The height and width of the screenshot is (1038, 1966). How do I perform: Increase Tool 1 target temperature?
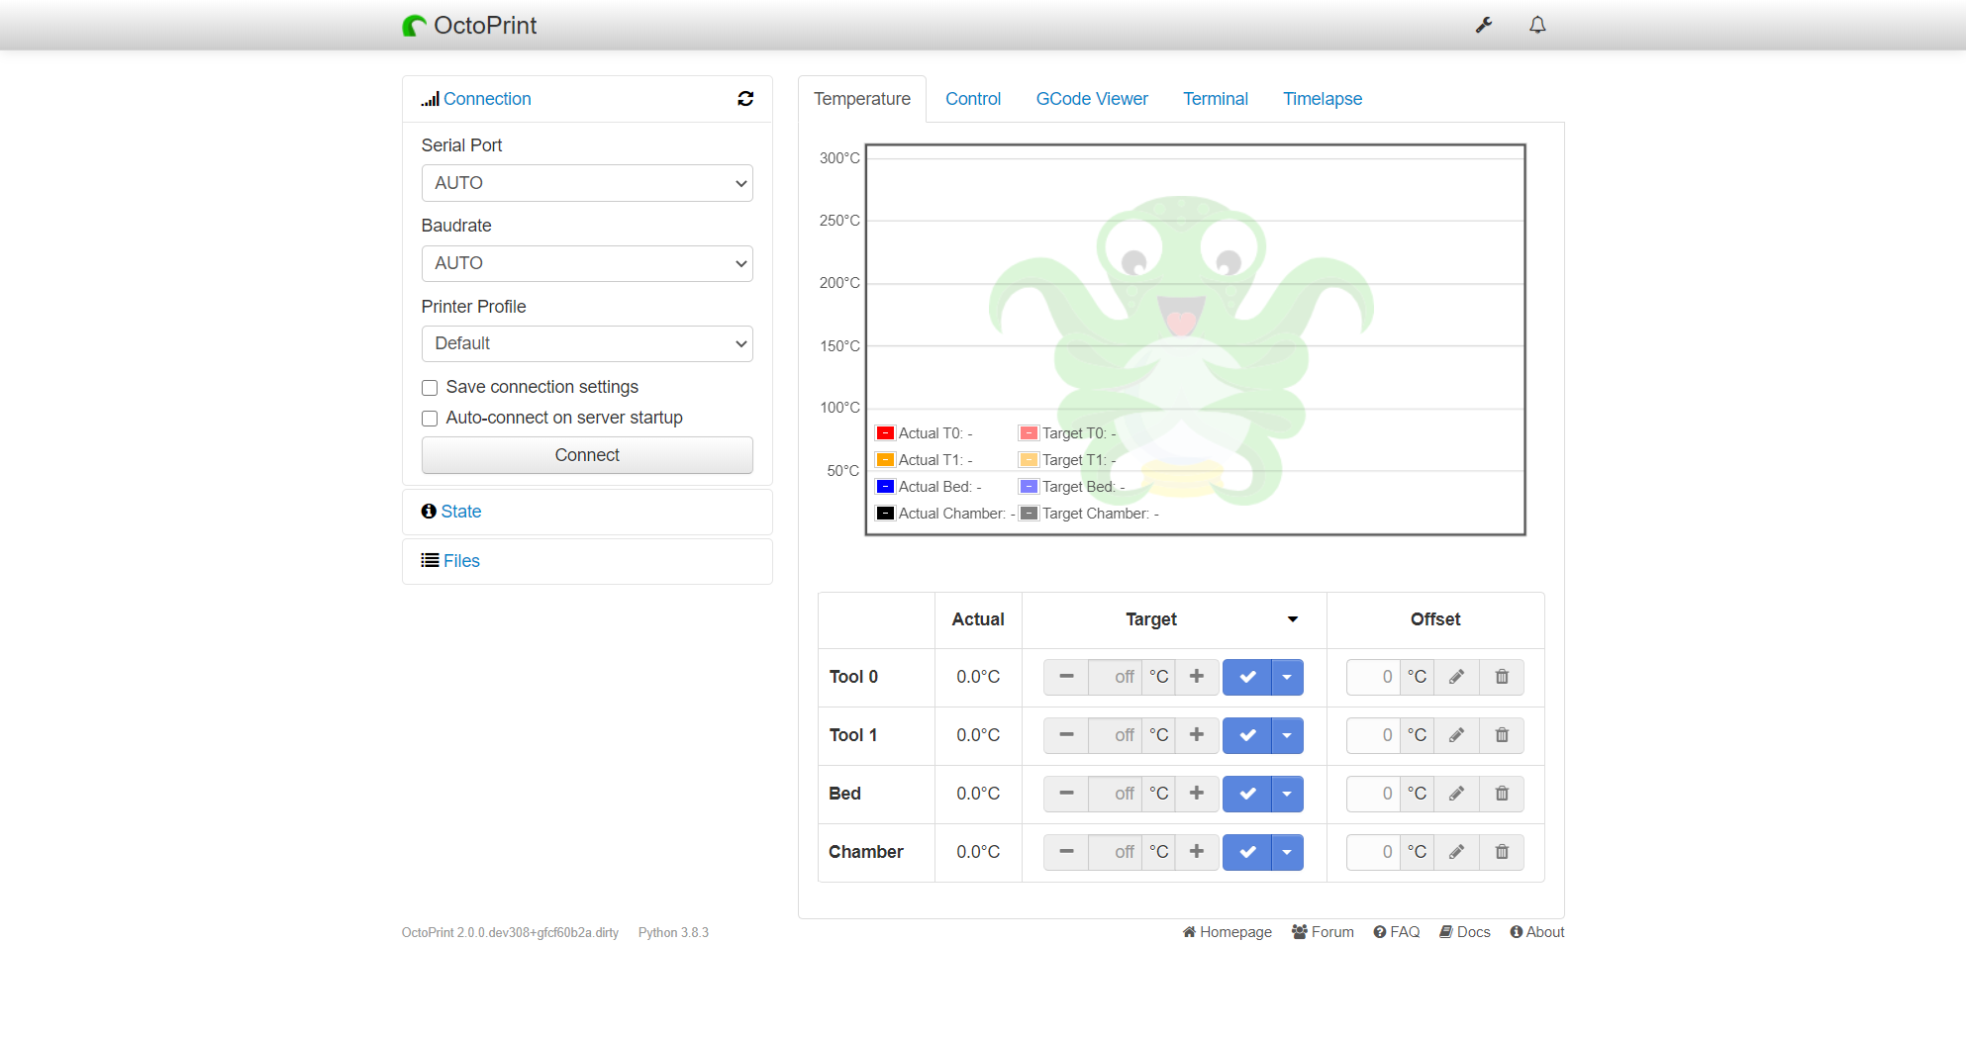click(x=1197, y=735)
